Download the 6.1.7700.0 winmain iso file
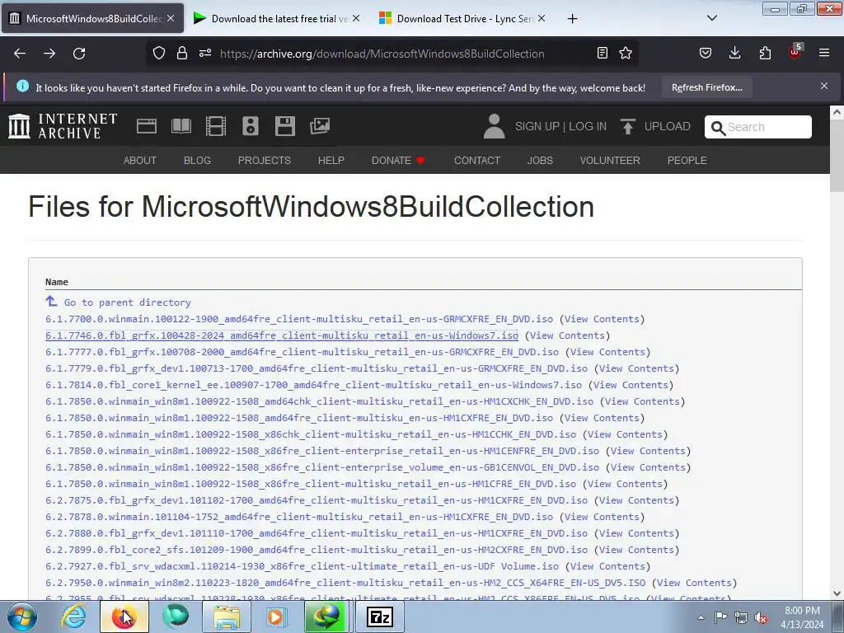 tap(298, 319)
